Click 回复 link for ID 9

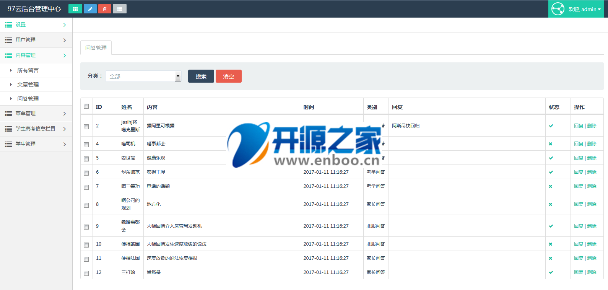coord(579,226)
